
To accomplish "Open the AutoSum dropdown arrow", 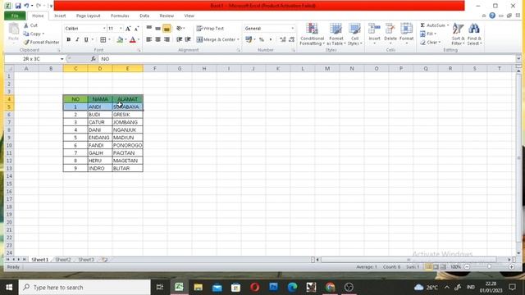I will tap(448, 25).
